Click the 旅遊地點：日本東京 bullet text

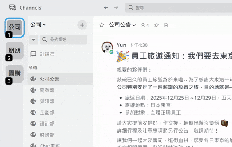click(148, 105)
